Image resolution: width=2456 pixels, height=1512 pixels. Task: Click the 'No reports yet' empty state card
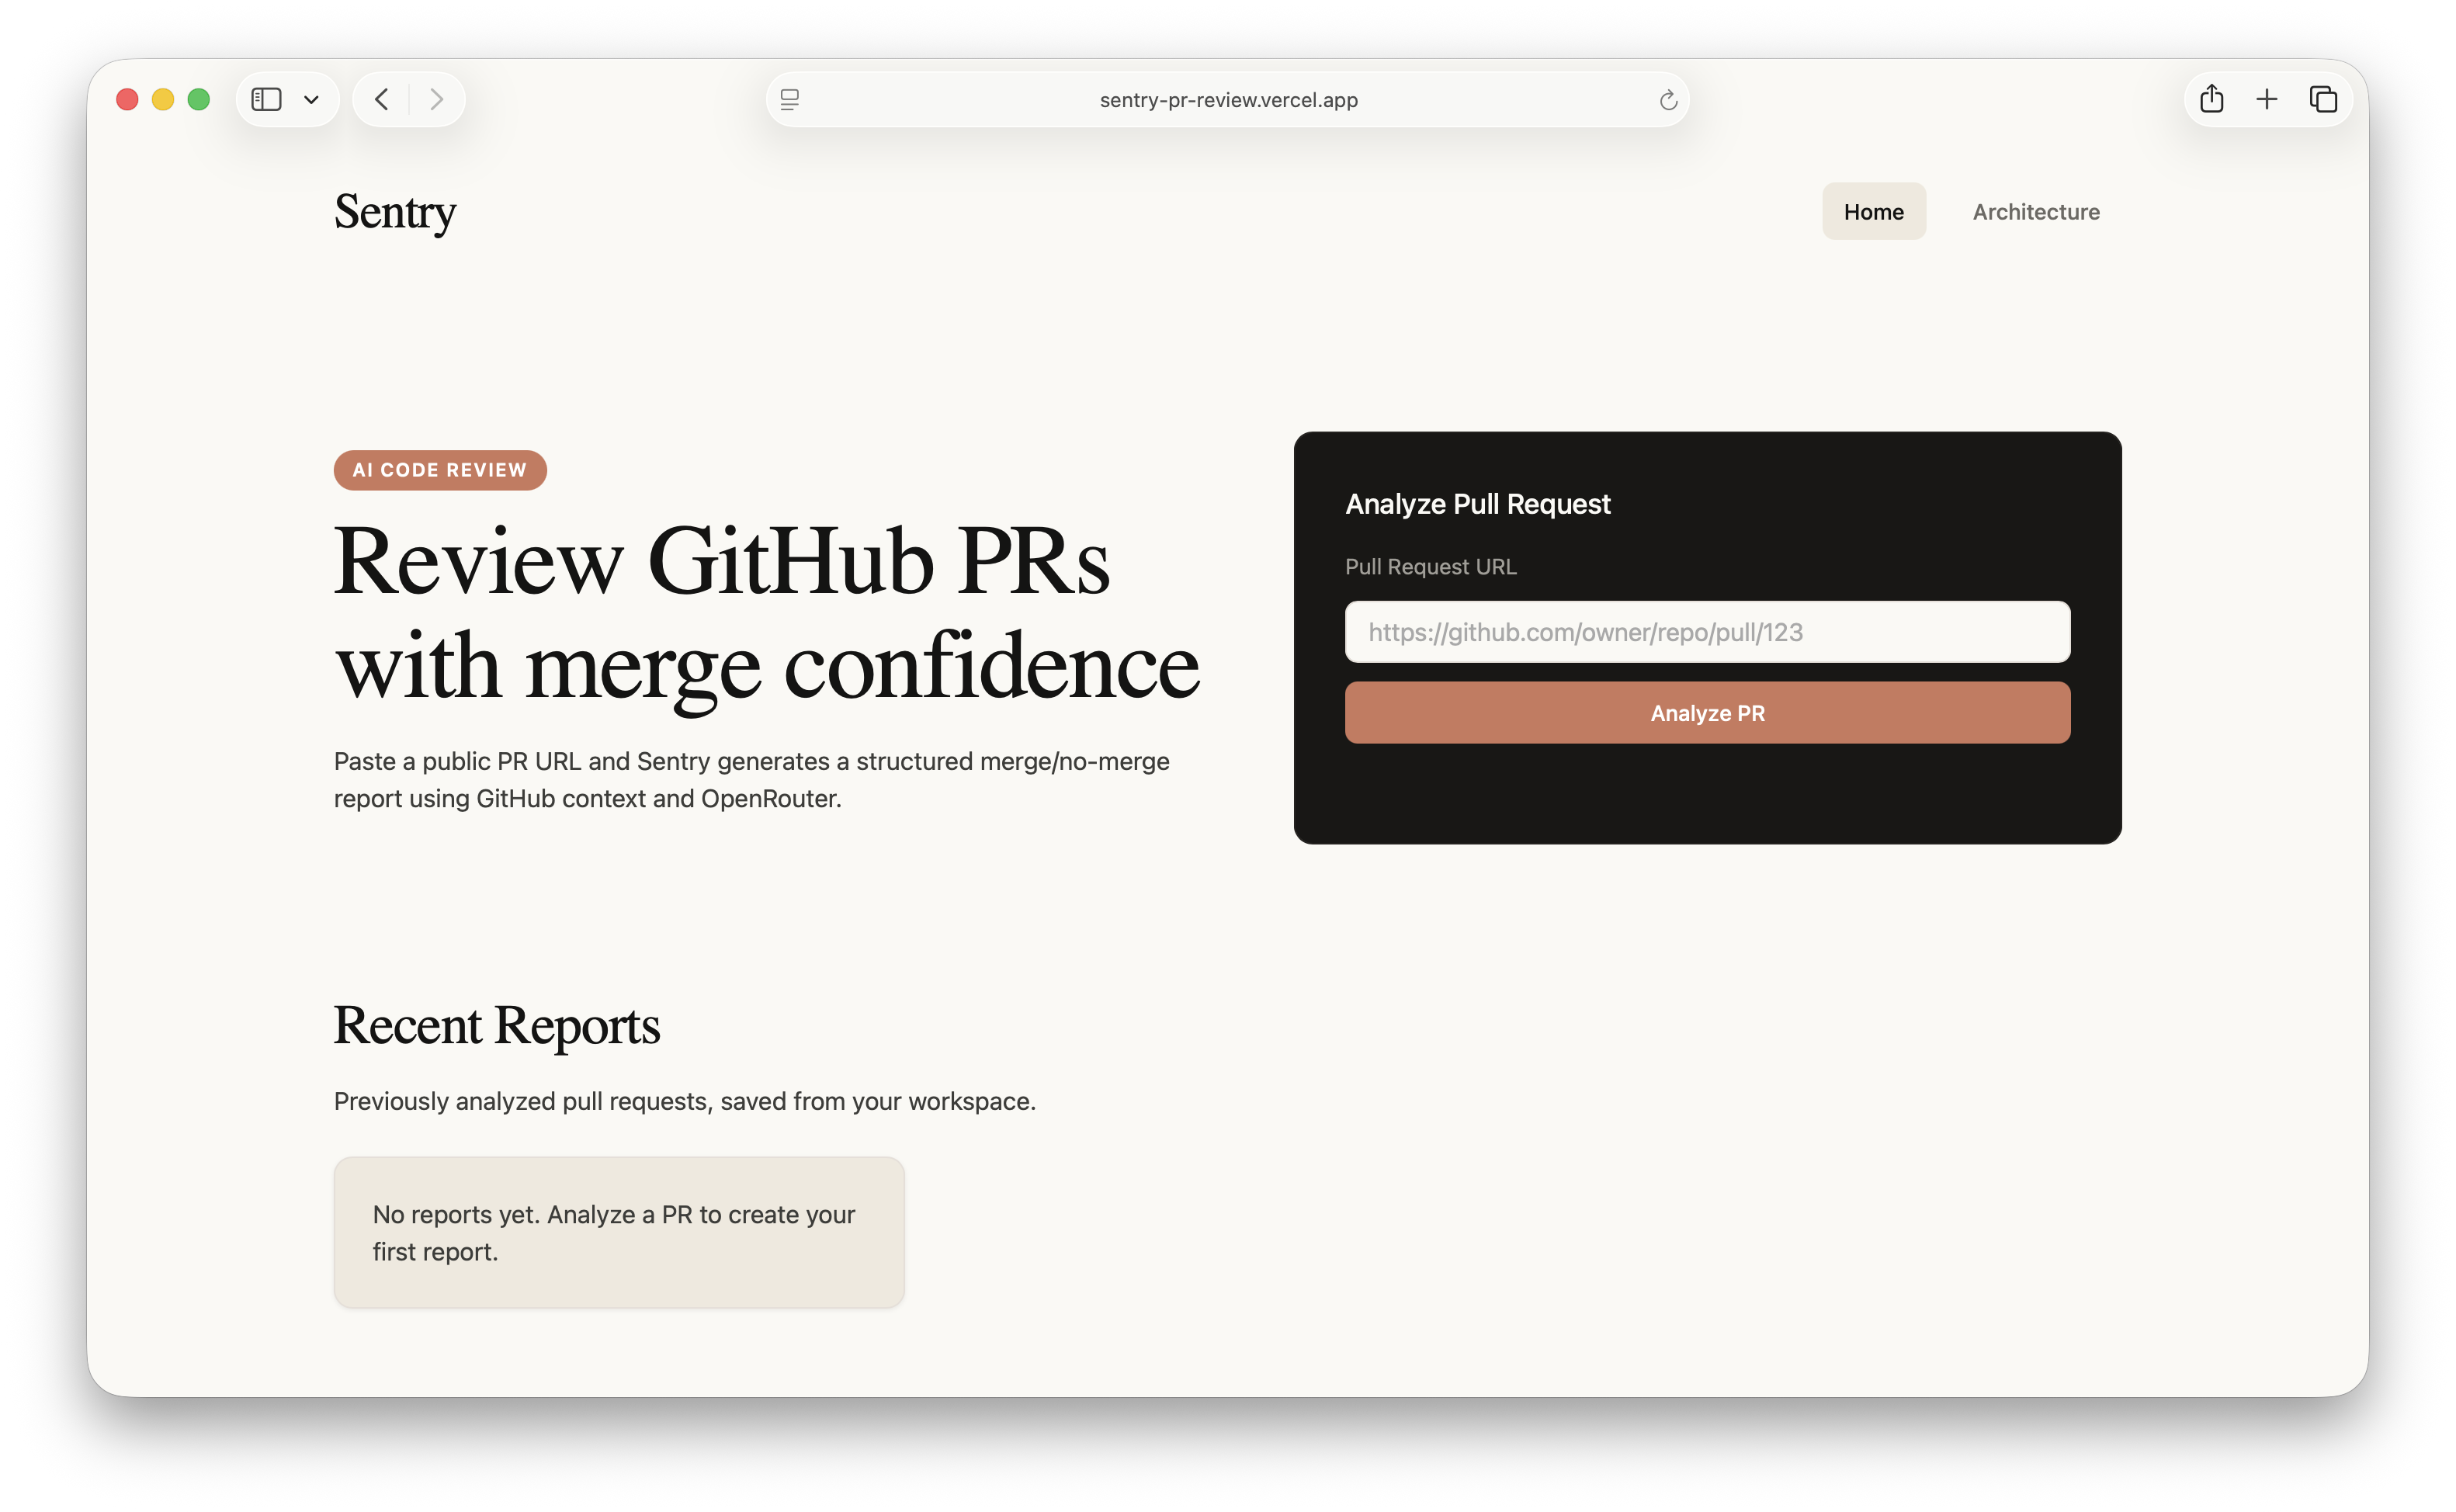(619, 1232)
